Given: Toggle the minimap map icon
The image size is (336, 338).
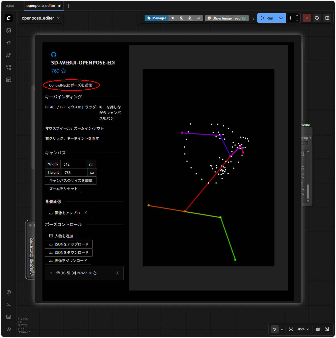Looking at the screenshot, I should point(318,329).
